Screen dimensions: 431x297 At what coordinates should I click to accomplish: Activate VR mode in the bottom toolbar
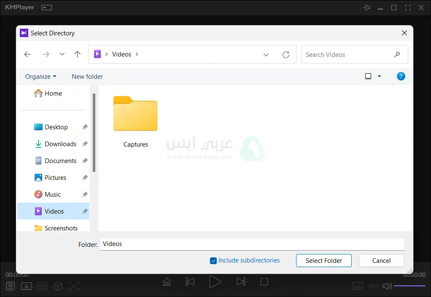tap(42, 286)
